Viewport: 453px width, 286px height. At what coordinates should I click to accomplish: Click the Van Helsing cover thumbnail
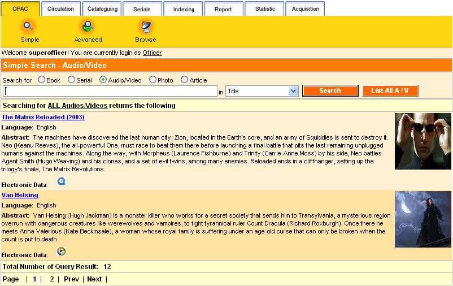pyautogui.click(x=423, y=219)
